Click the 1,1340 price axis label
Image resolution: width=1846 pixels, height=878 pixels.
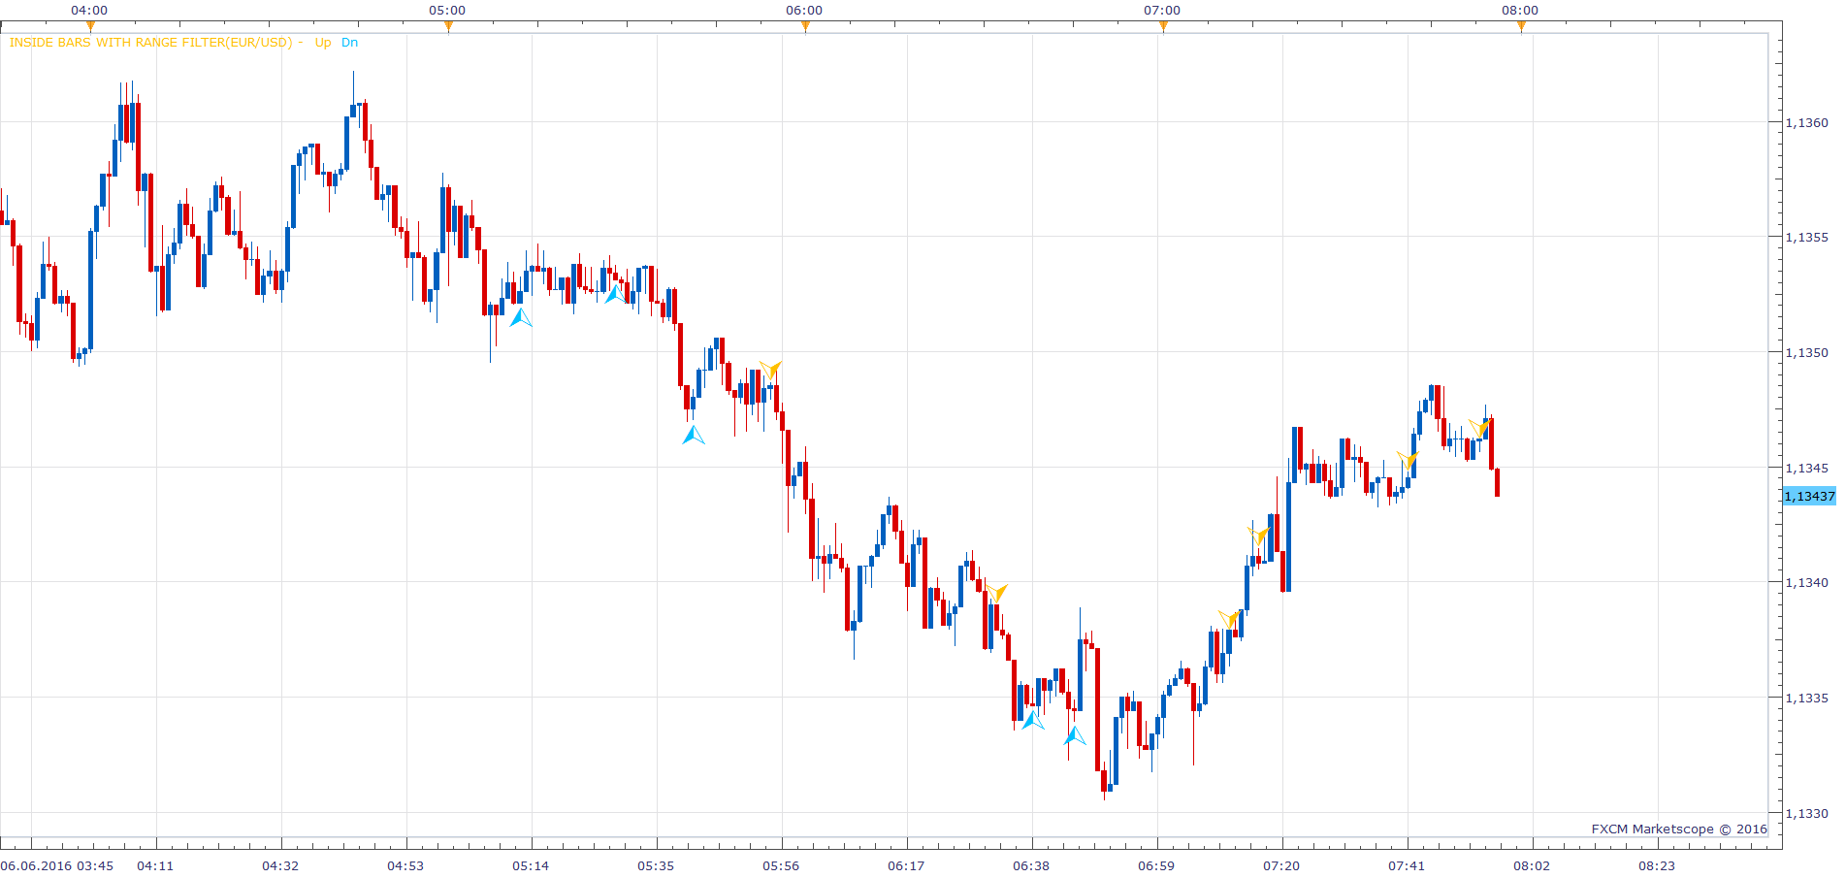pyautogui.click(x=1806, y=583)
